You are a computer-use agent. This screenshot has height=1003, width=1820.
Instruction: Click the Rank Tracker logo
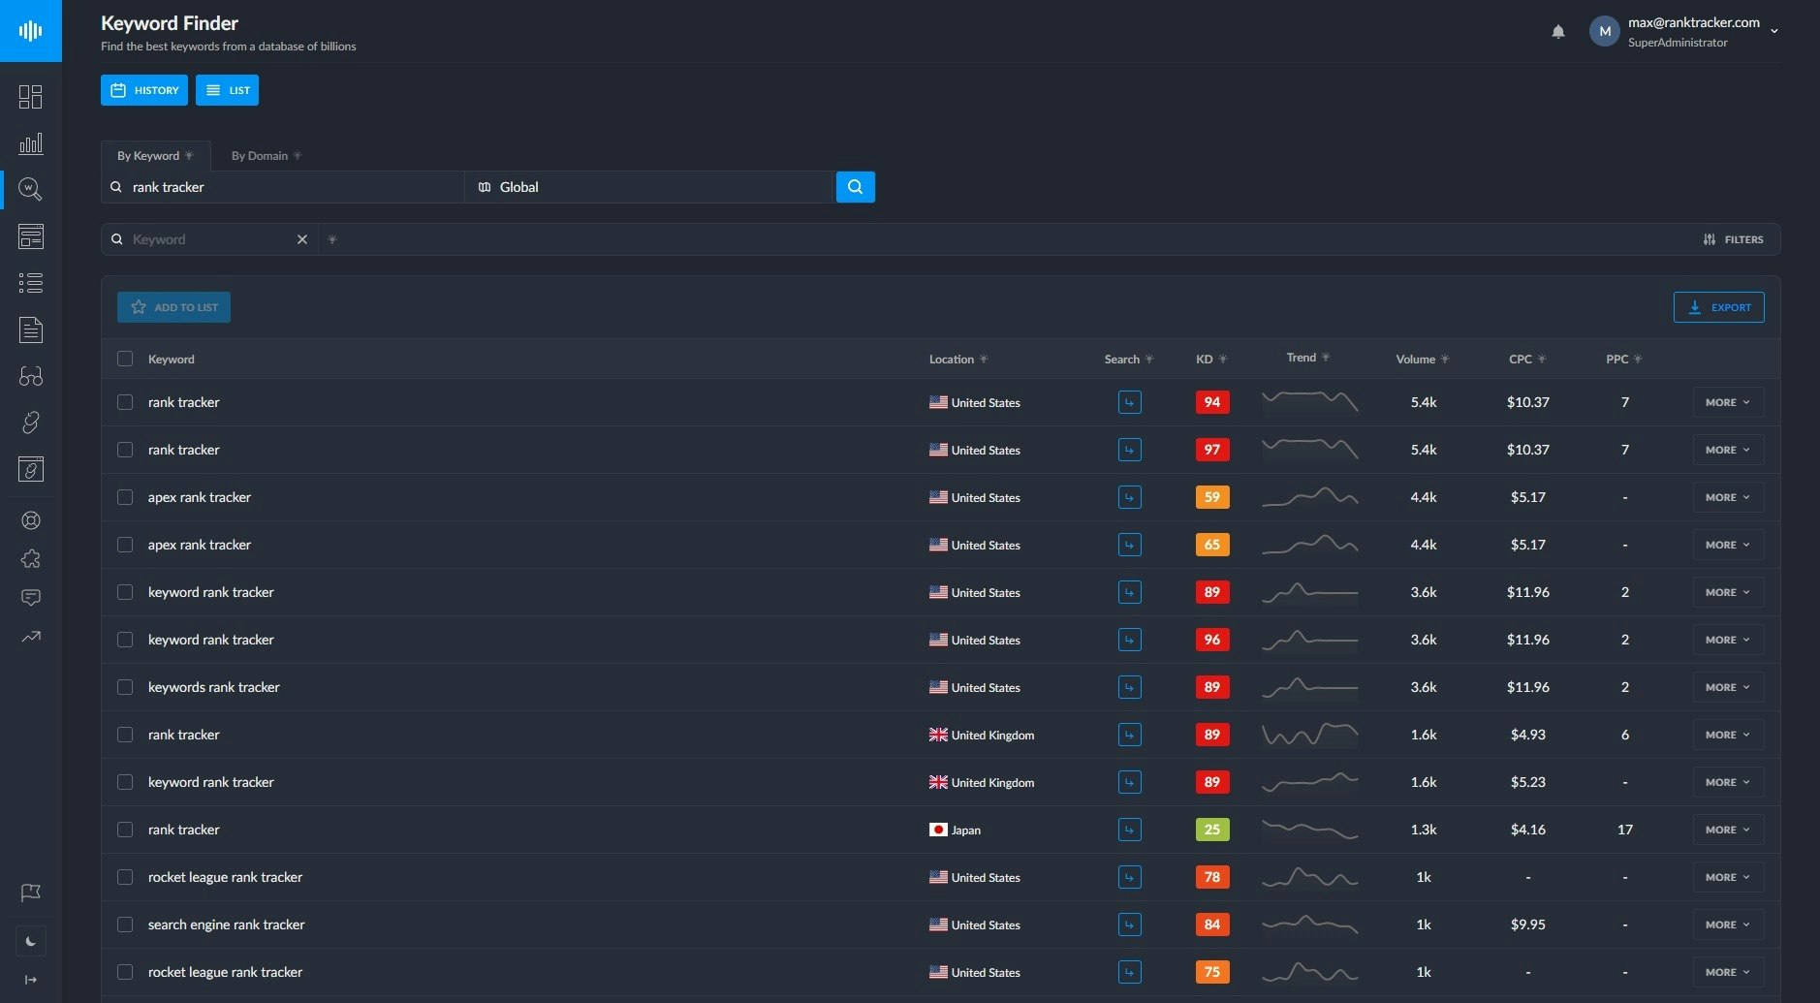tap(31, 31)
